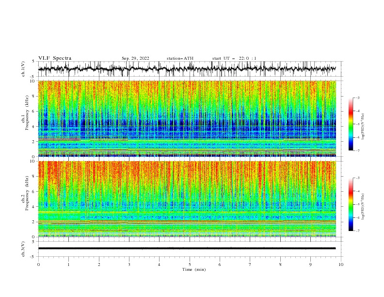Click the "start UT = 22:0 :1" text
Image resolution: width=384 pixels, height=297 pixels.
(x=234, y=58)
